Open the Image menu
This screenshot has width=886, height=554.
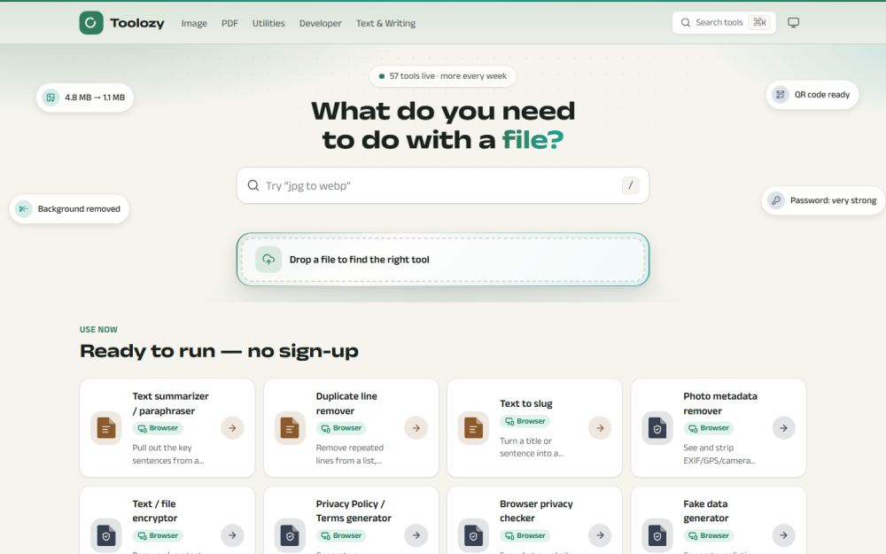click(x=194, y=23)
